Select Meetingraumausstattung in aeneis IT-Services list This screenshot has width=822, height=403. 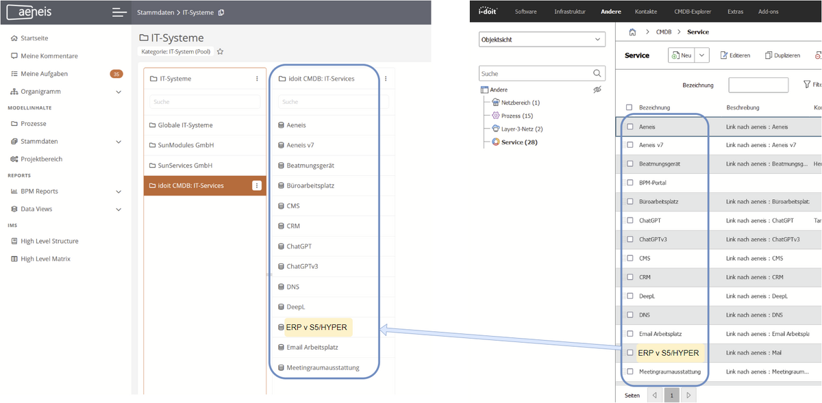(323, 367)
